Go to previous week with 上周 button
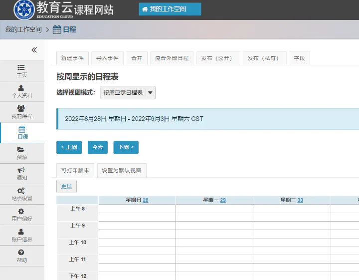This screenshot has height=280, width=359. (x=69, y=147)
